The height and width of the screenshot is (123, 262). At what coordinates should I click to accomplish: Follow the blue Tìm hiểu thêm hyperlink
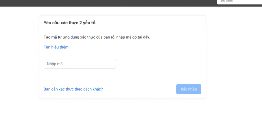click(x=56, y=47)
